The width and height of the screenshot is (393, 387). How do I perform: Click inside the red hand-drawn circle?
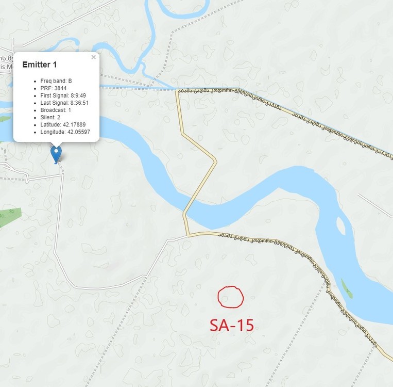(x=231, y=297)
